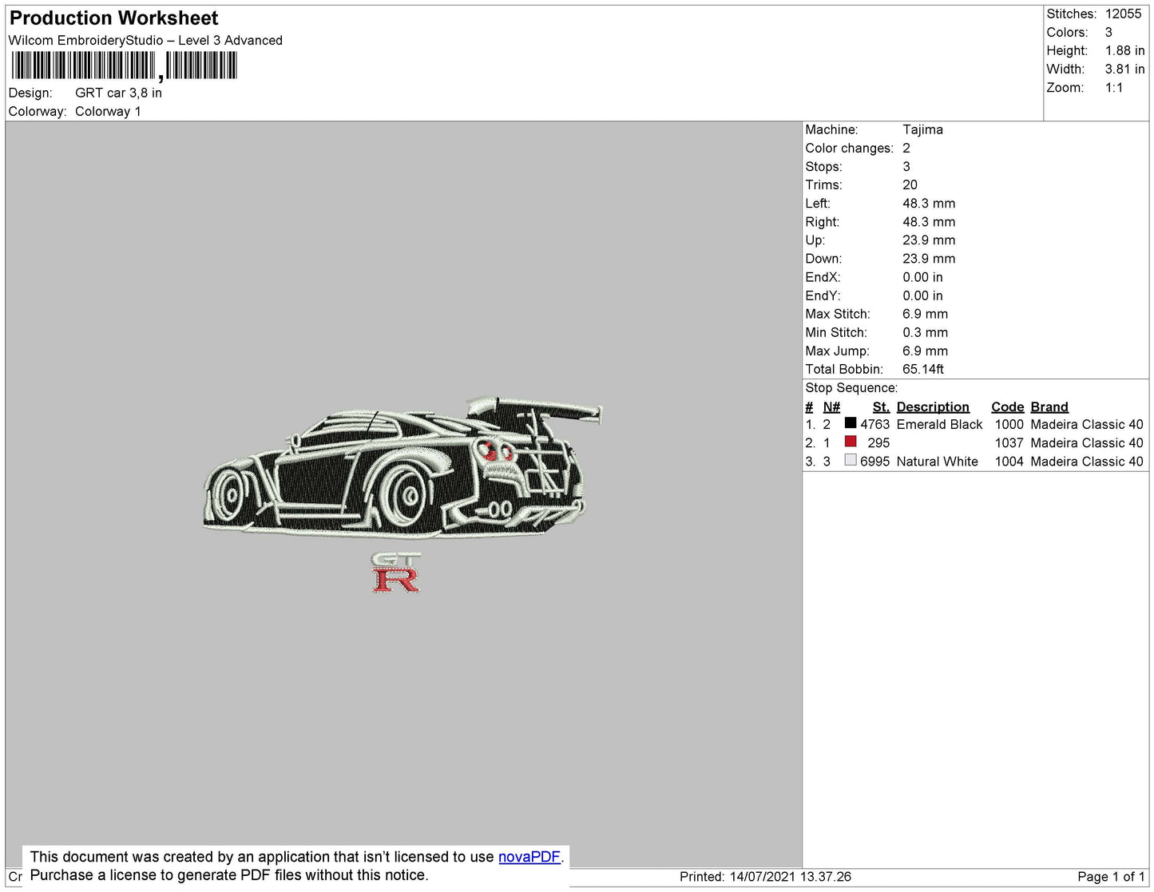Click the 'N#' column header
Viewport: 1154px width, 892px height.
(x=831, y=407)
